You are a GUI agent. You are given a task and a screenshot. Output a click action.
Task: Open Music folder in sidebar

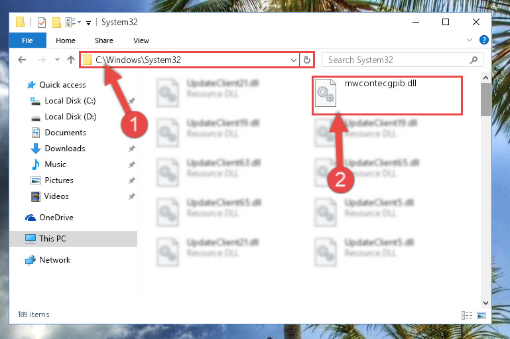tap(55, 165)
